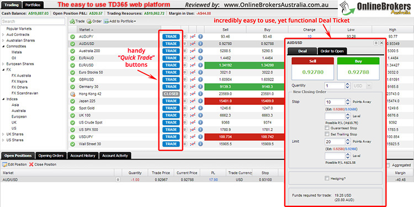Click the red Sell 0.92780 button
The height and width of the screenshot is (207, 414).
[x=312, y=68]
